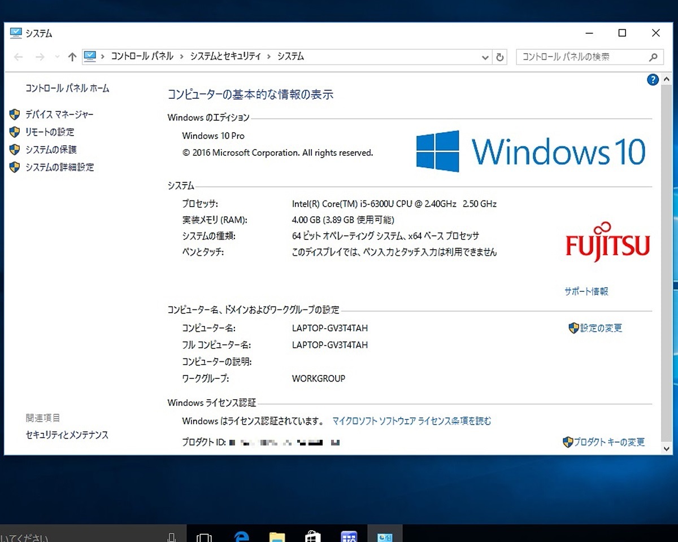Click the shield icon next to 設定の変更
The width and height of the screenshot is (678, 542).
pos(573,328)
